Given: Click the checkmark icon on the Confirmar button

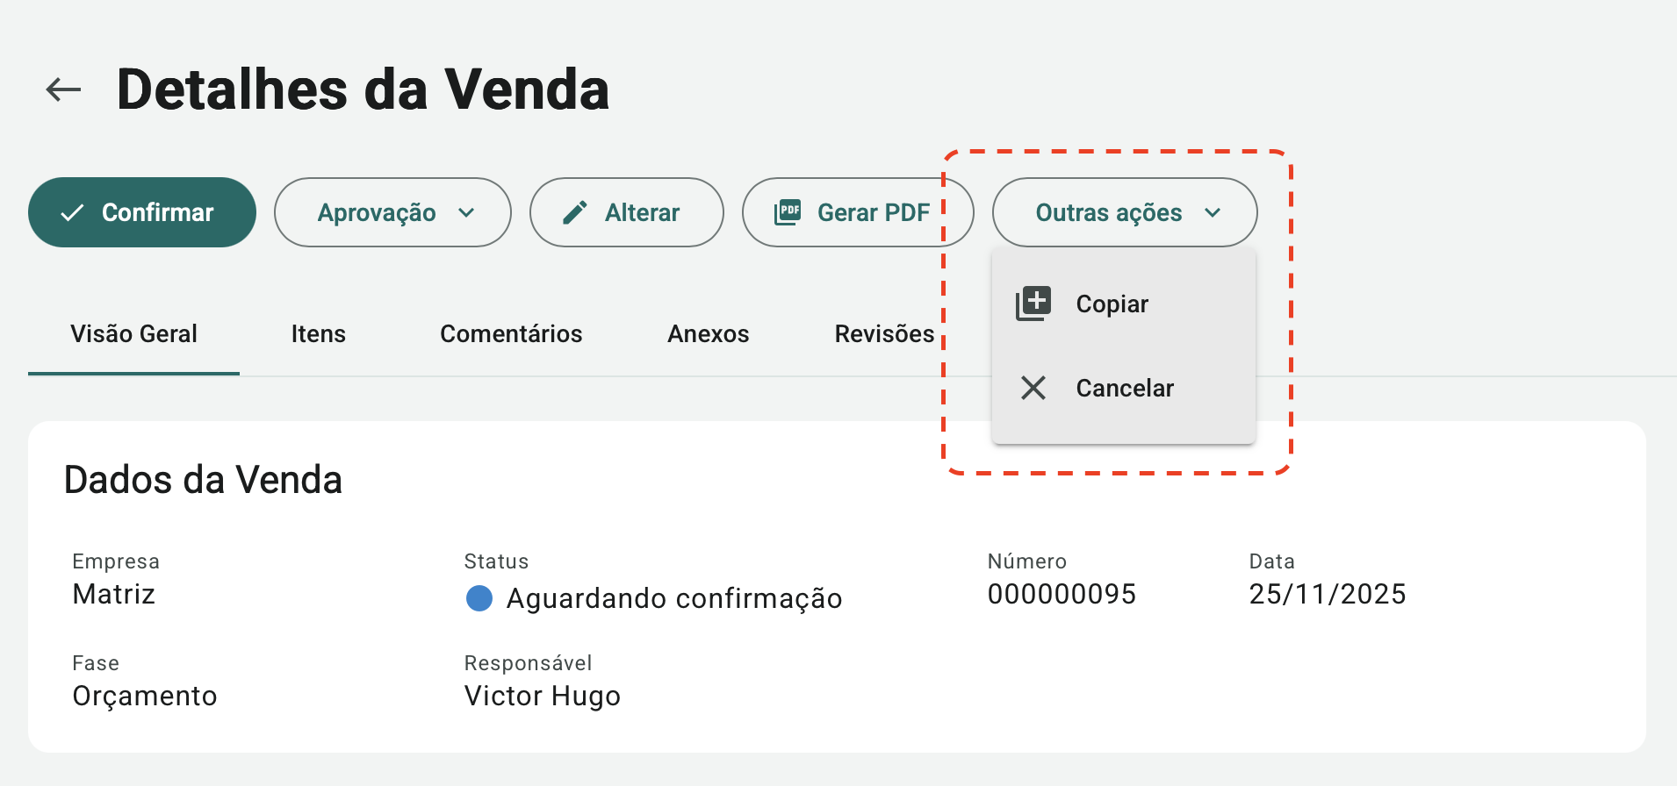Looking at the screenshot, I should coord(73,211).
